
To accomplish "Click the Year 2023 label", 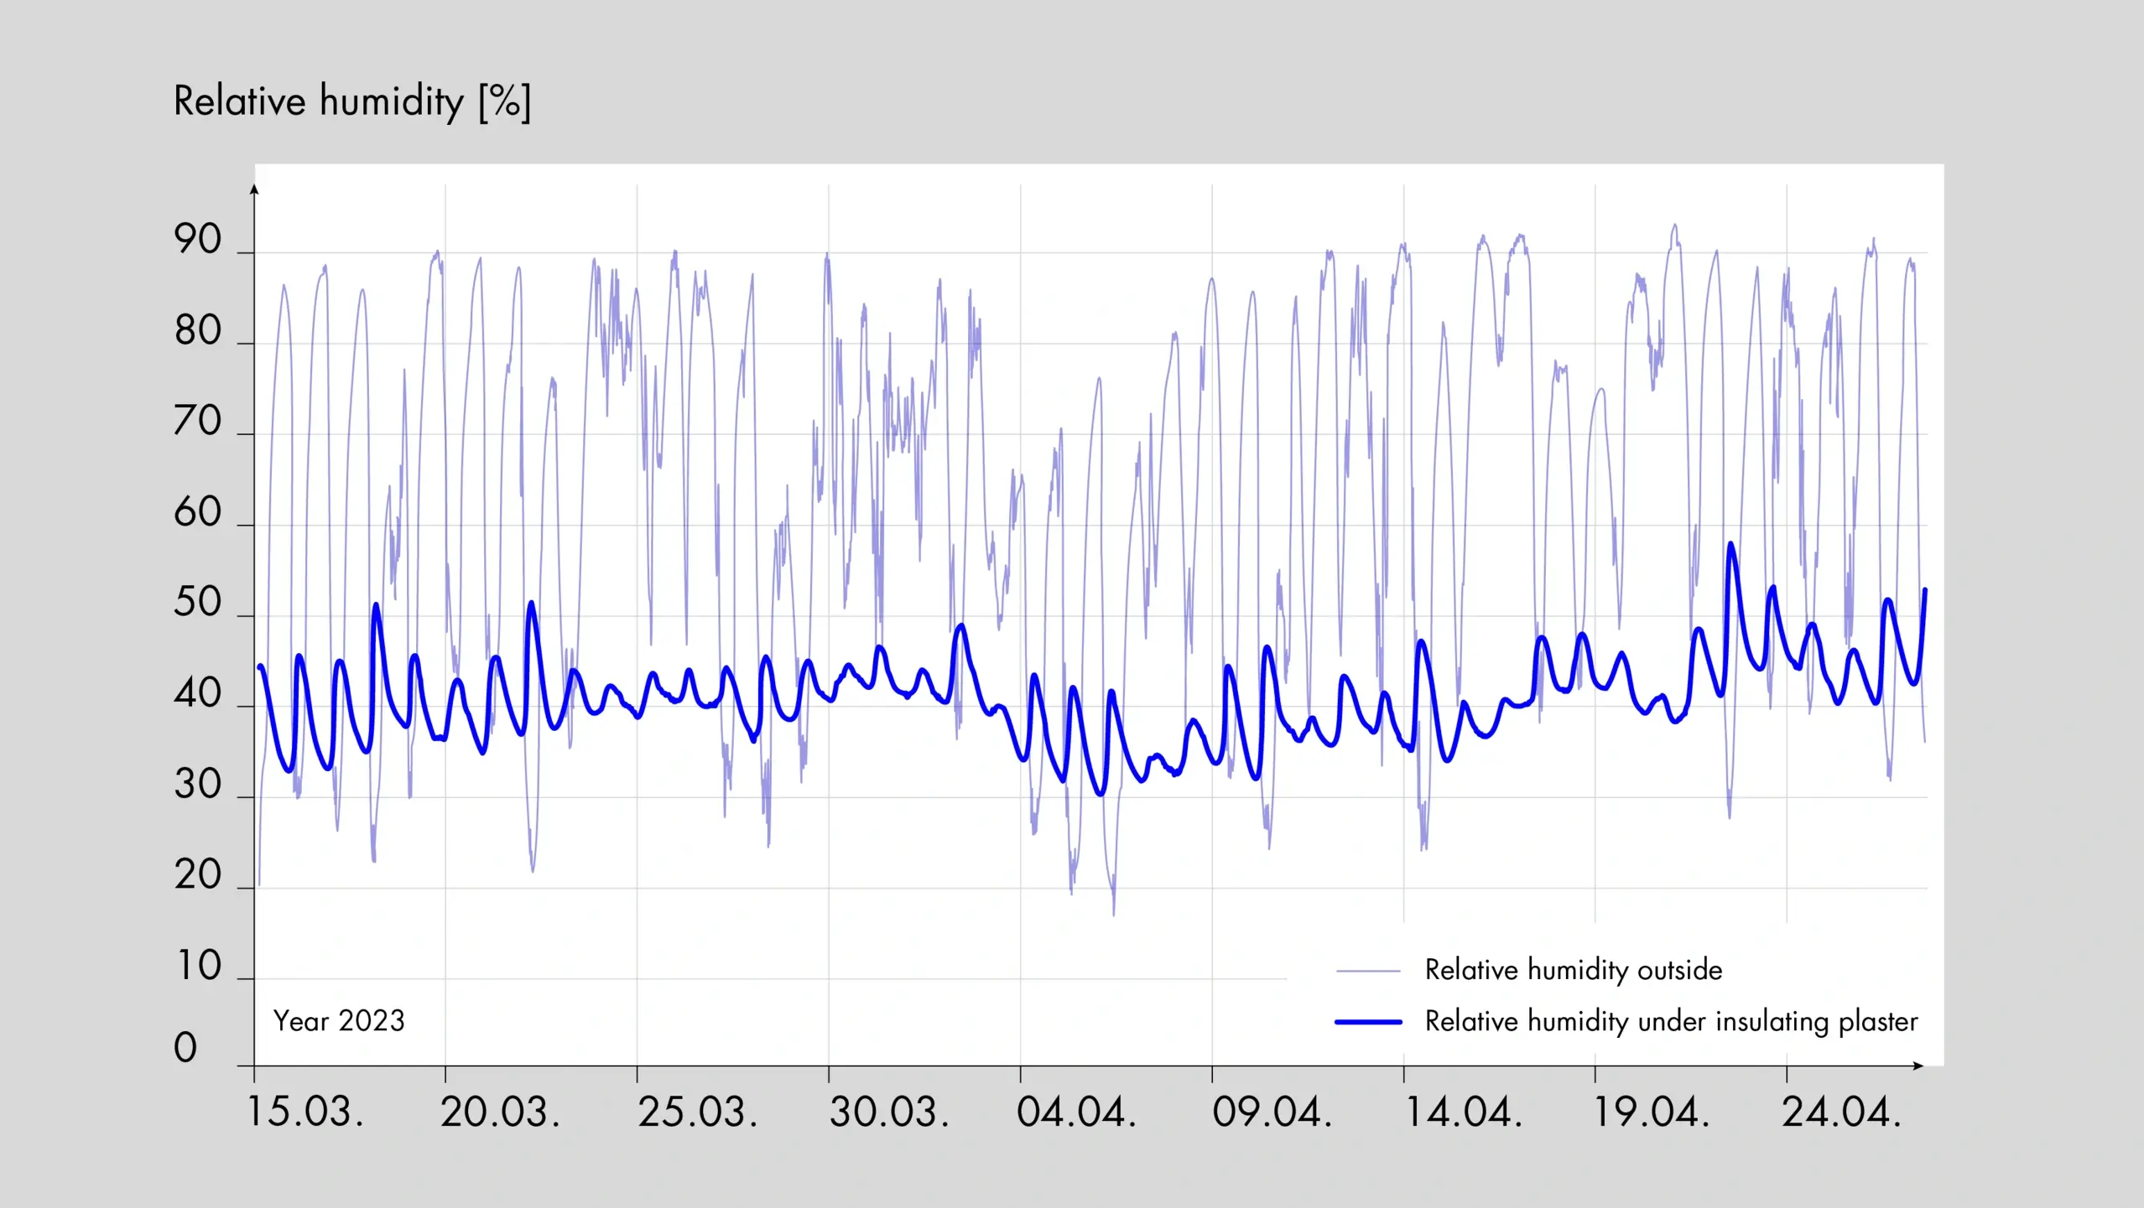I will [338, 1021].
